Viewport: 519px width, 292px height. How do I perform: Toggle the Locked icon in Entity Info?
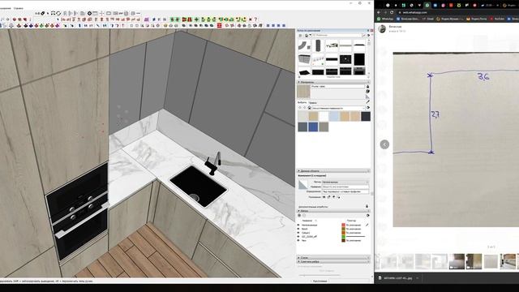(x=328, y=197)
